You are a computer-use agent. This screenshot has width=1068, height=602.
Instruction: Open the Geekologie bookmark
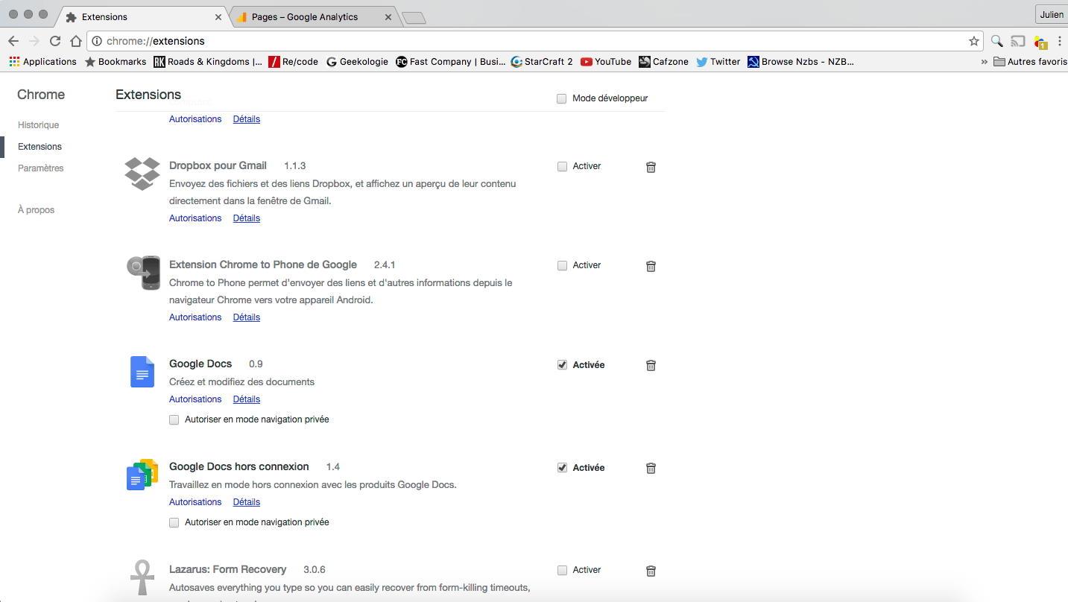pyautogui.click(x=357, y=62)
